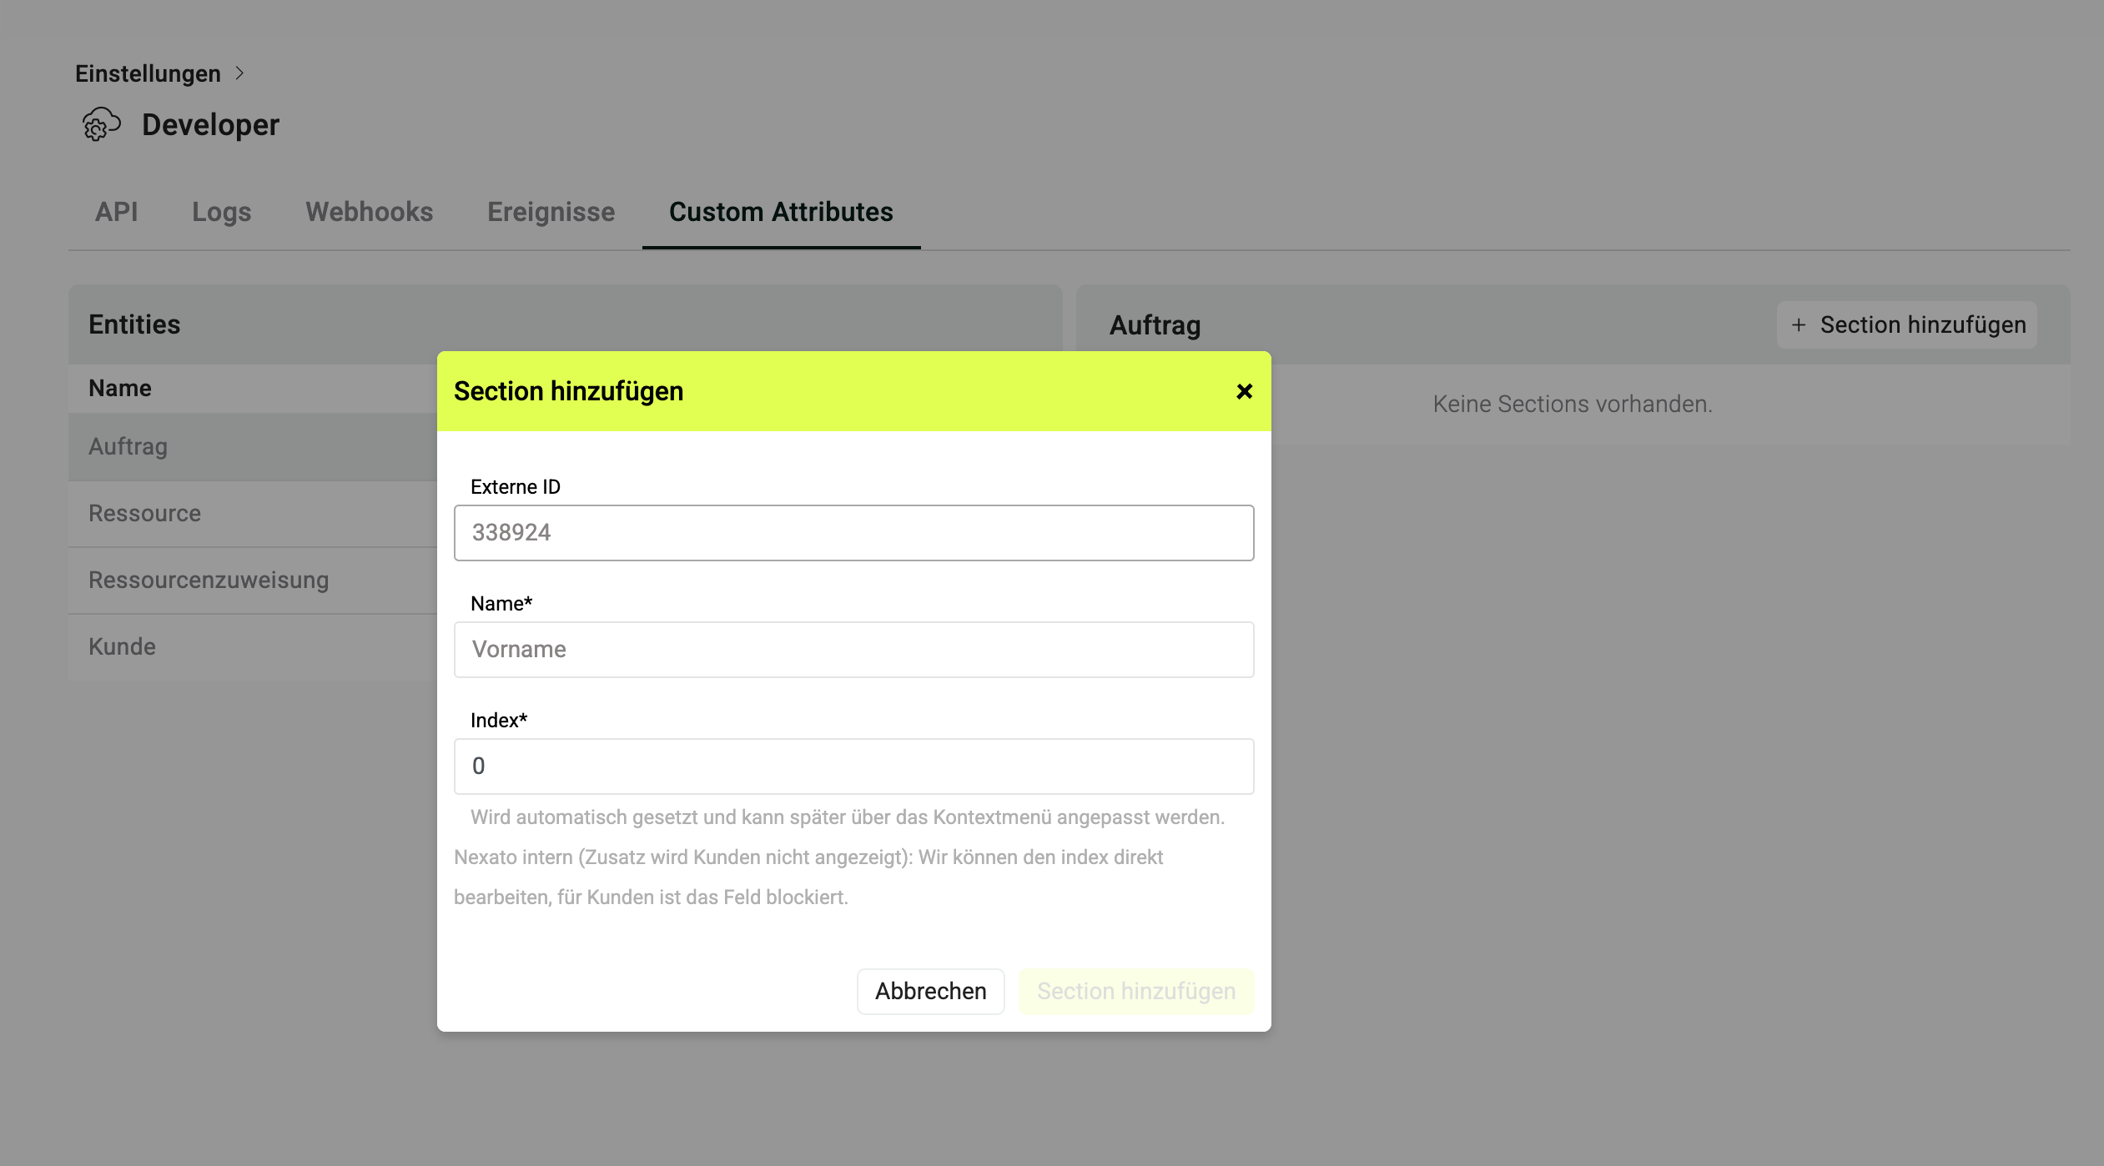
Task: Select the Auftrag entity row
Action: point(253,447)
